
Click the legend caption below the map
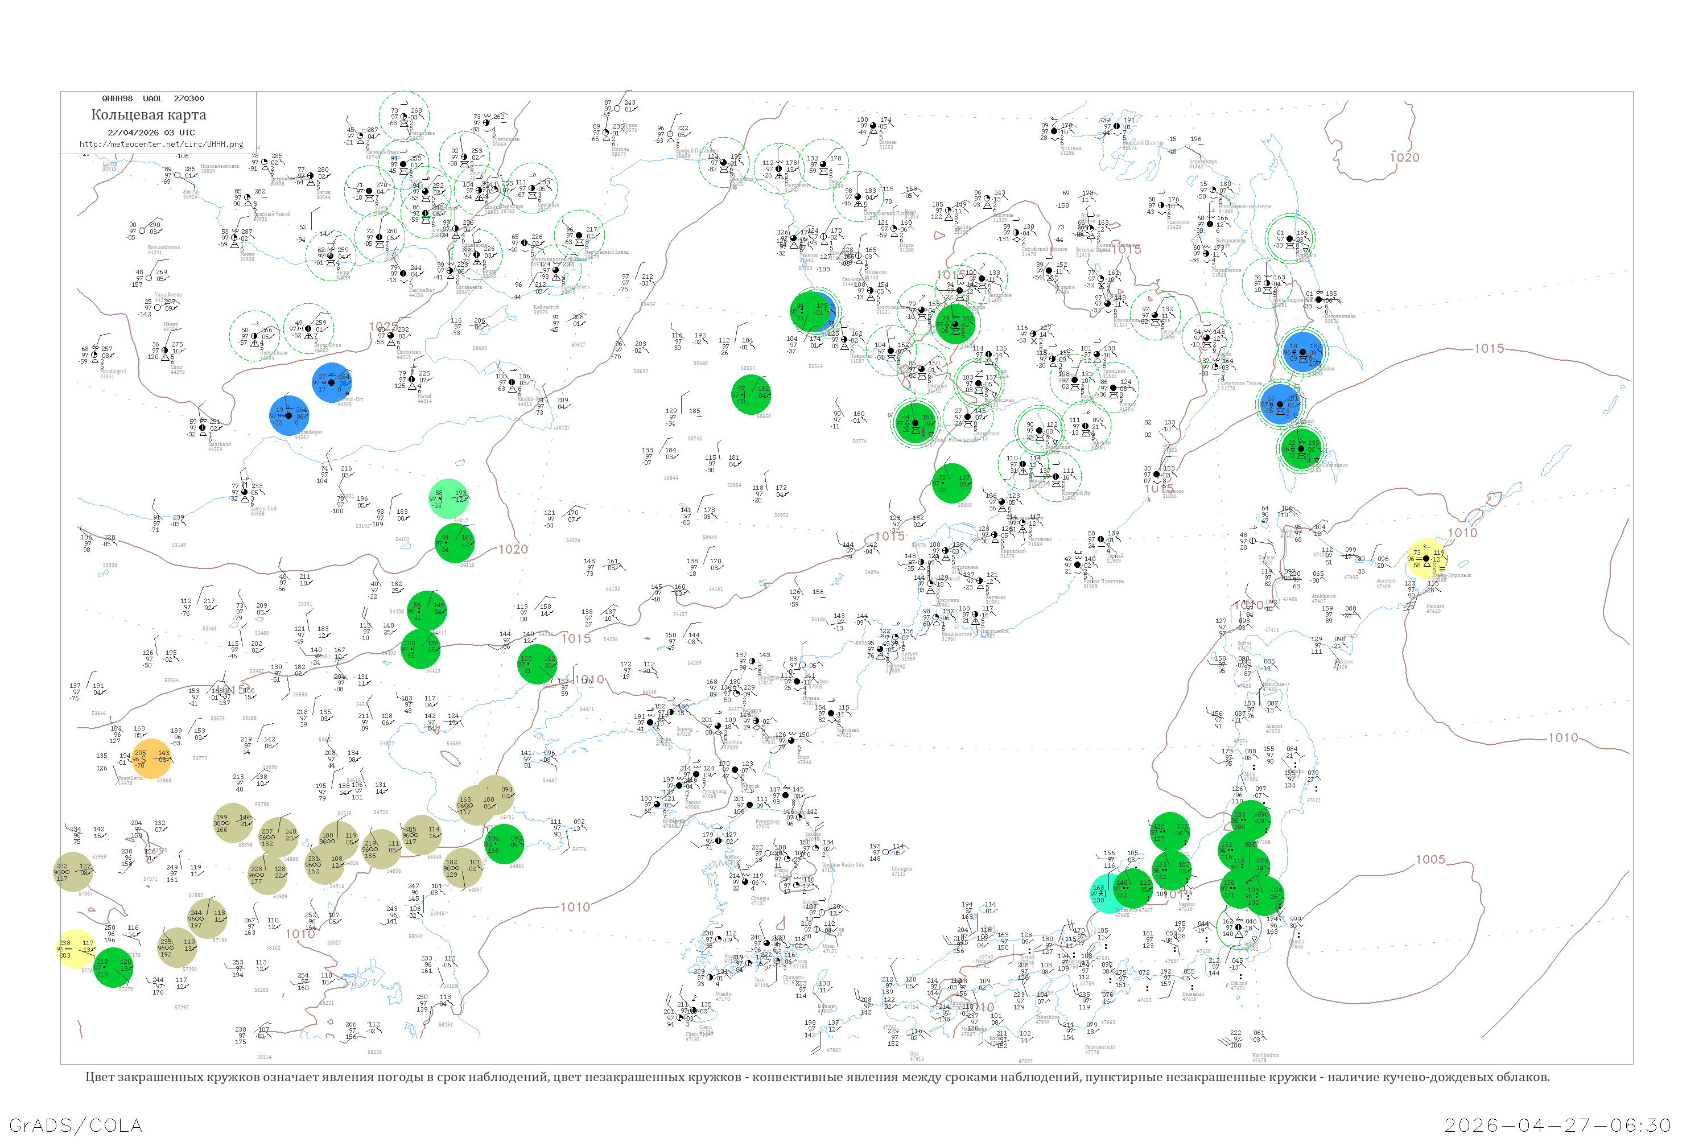coord(817,1077)
